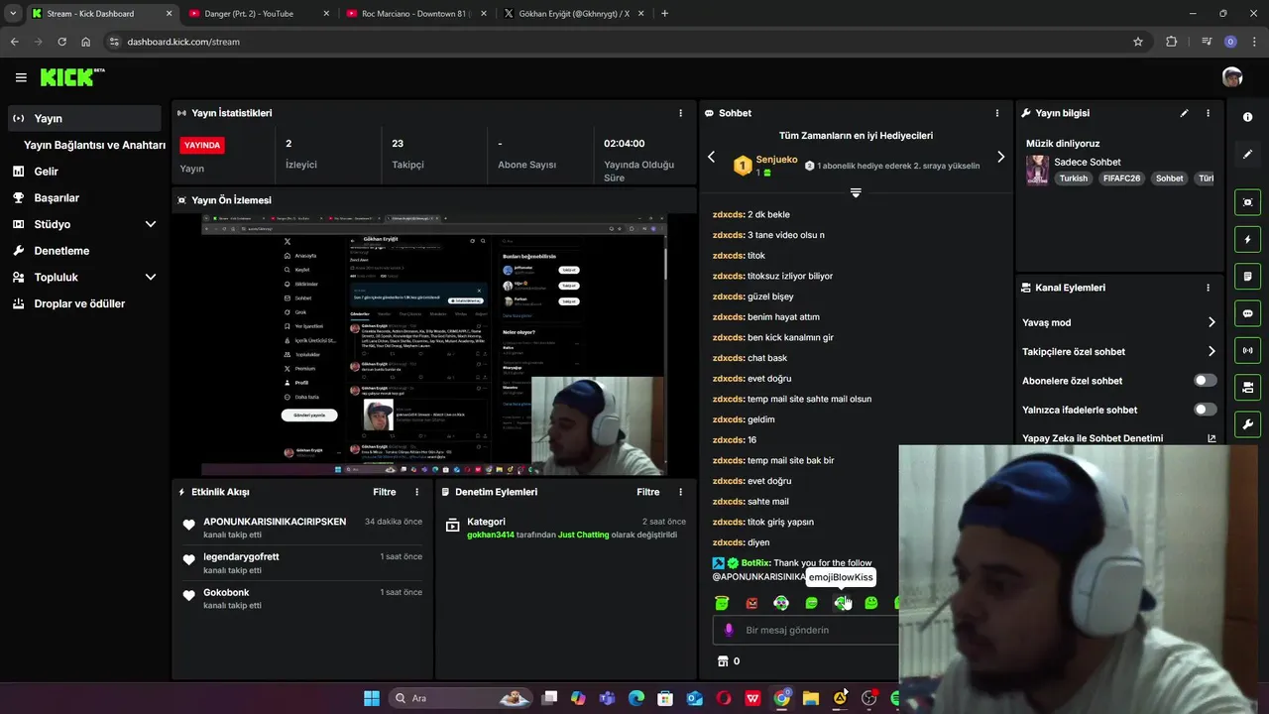
Task: Expand Takipçilere özel sohbet options
Action: (x=1211, y=351)
